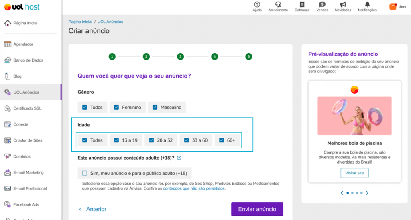Click the Enviar anúncio button
This screenshot has width=411, height=220.
257,209
